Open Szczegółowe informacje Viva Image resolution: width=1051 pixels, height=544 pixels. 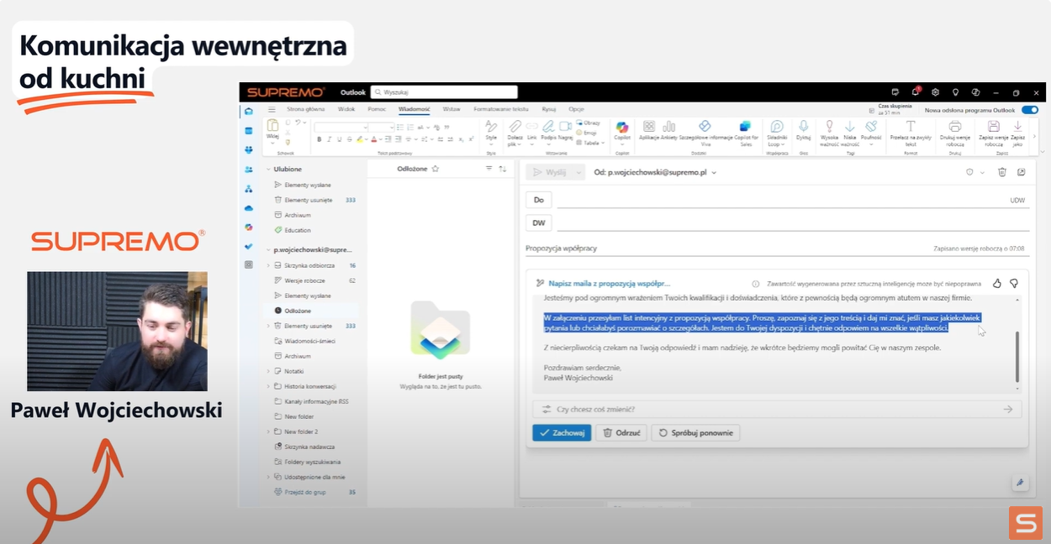[x=705, y=133]
